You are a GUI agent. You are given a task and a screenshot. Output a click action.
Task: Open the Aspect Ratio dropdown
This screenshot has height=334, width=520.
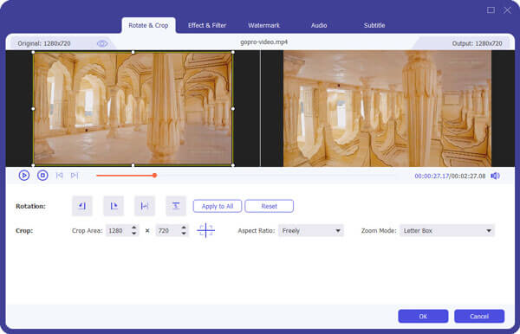point(311,231)
